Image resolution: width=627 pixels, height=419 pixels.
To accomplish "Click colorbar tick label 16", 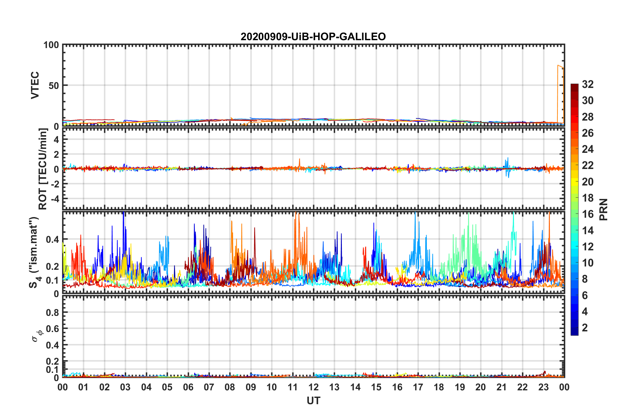I will click(x=588, y=214).
